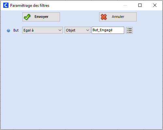
Task: Click the But filter label
Action: tap(16, 30)
